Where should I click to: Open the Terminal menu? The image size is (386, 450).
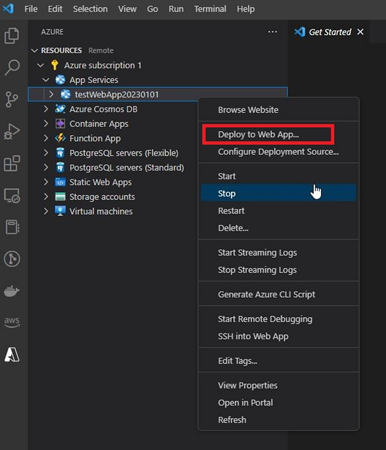click(210, 9)
